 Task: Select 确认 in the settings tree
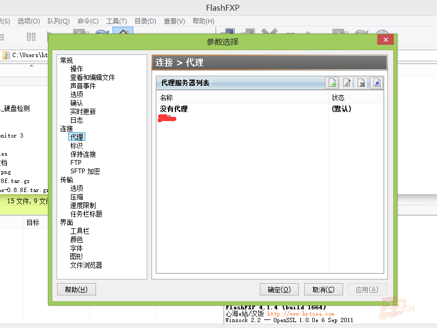pyautogui.click(x=76, y=103)
